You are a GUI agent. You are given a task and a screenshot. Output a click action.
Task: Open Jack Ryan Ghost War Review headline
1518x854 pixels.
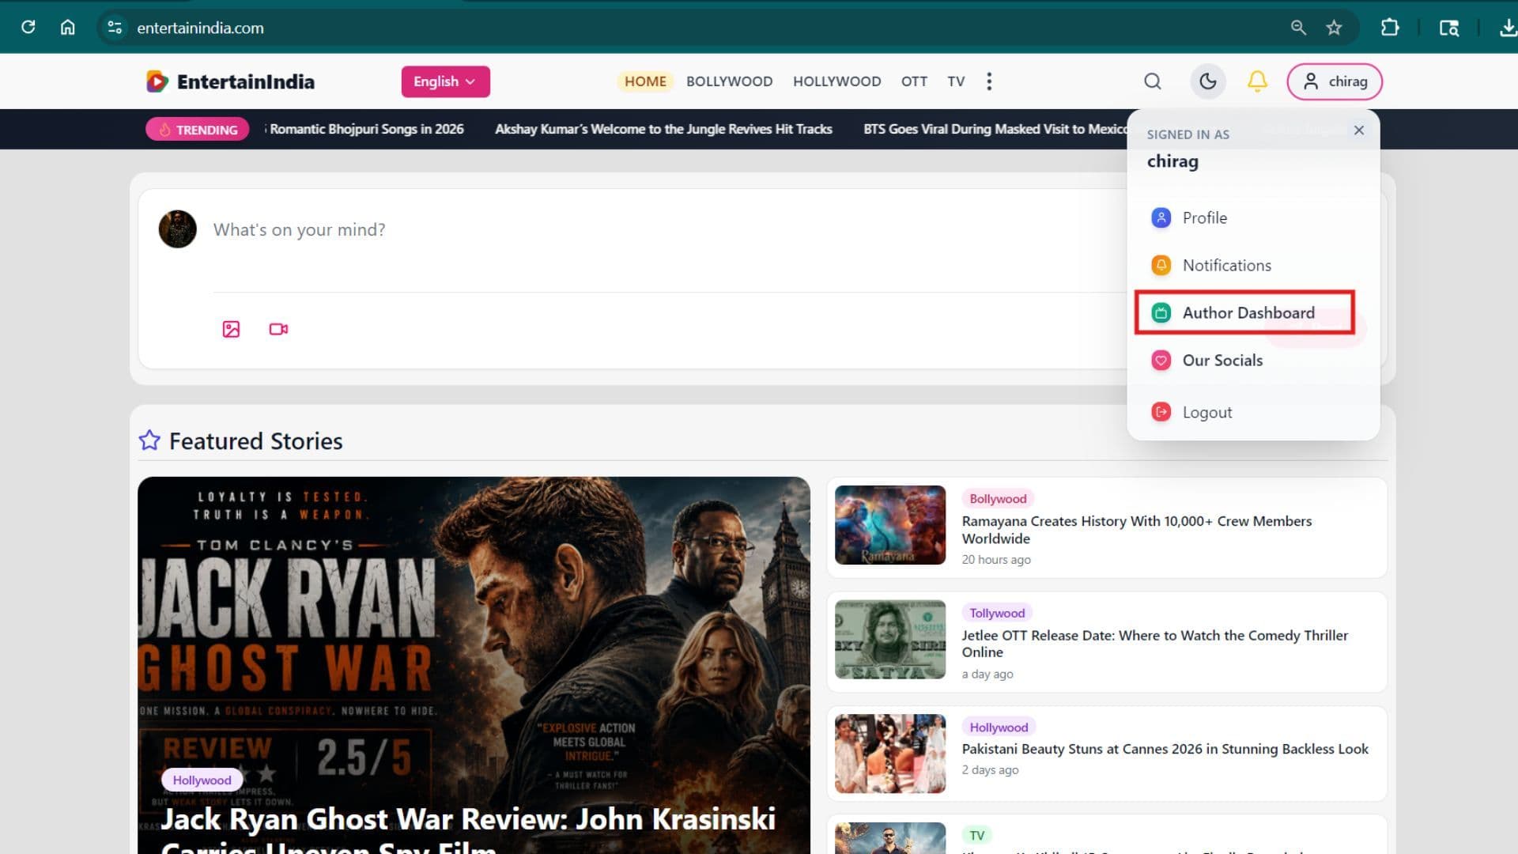tap(468, 829)
